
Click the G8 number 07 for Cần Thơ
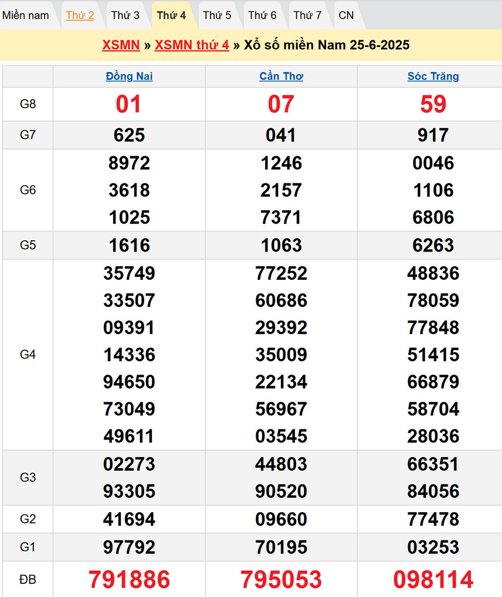(281, 104)
